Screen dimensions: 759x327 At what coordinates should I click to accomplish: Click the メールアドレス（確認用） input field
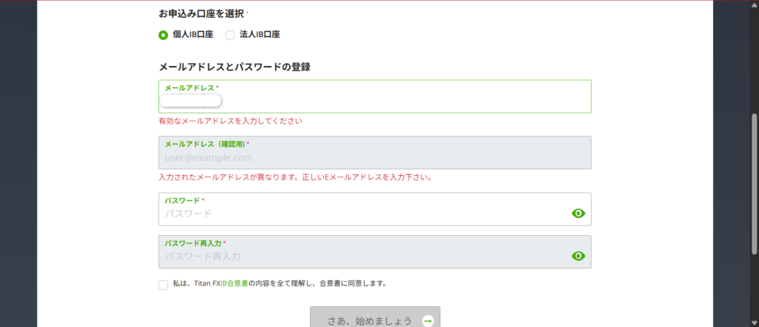374,153
